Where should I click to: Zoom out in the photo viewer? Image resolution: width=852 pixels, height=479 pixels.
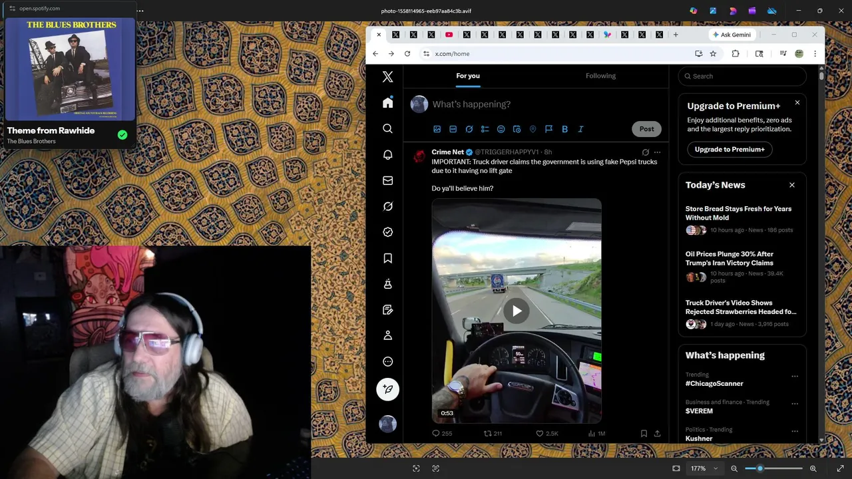pos(734,468)
